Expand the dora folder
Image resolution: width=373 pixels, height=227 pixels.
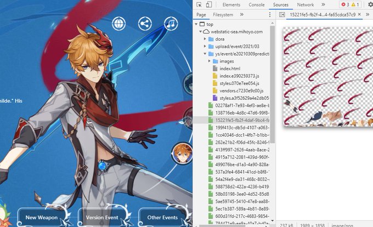[x=205, y=39]
